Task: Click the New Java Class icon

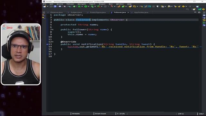Action: pyautogui.click(x=123, y=6)
